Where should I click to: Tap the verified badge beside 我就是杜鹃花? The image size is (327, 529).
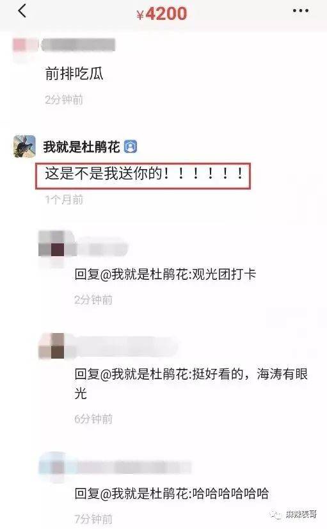coord(131,147)
